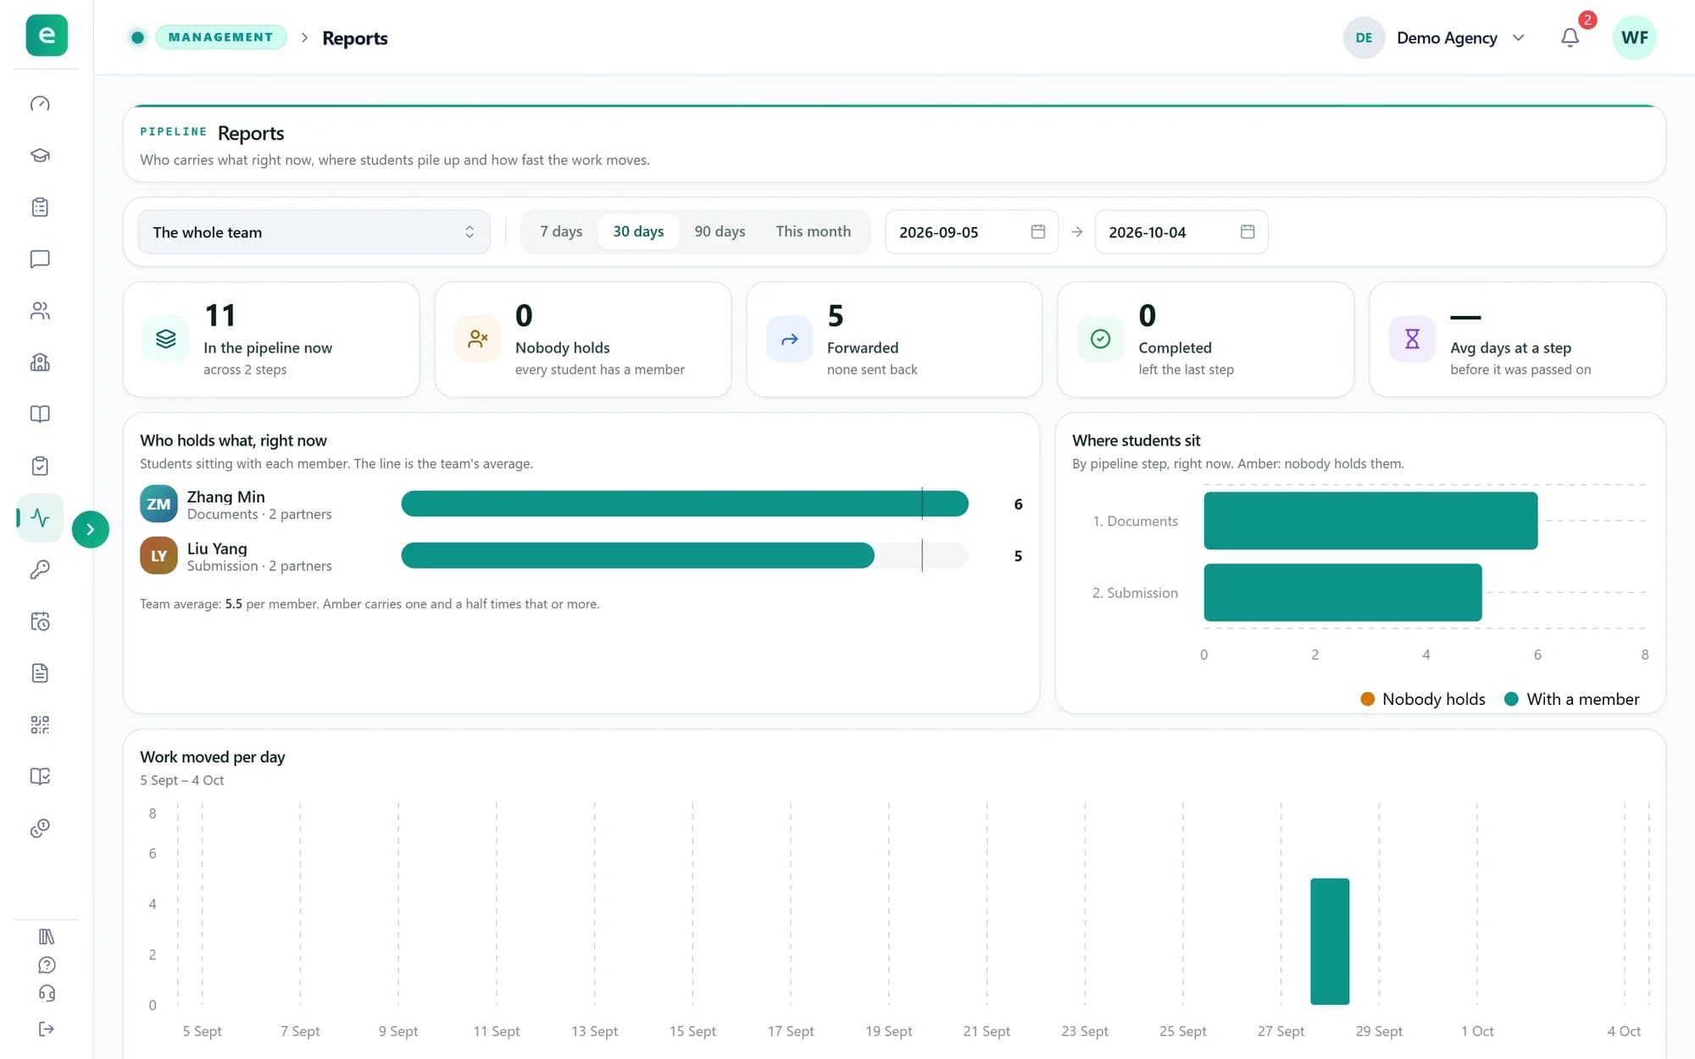The image size is (1695, 1059).
Task: Select the This month range
Action: [813, 231]
